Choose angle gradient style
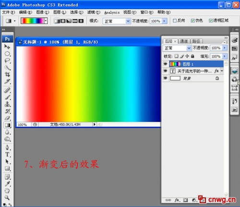 [69, 21]
